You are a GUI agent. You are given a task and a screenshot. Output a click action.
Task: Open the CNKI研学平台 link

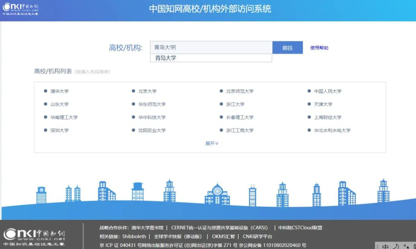point(257,236)
